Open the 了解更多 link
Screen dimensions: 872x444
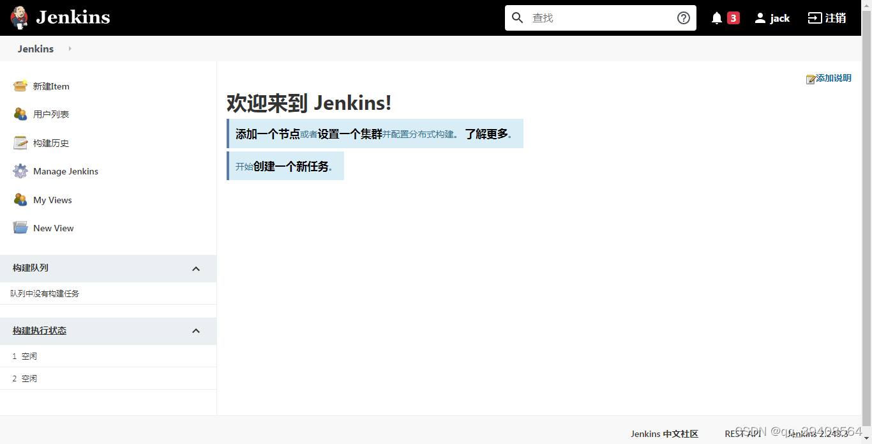tap(486, 134)
